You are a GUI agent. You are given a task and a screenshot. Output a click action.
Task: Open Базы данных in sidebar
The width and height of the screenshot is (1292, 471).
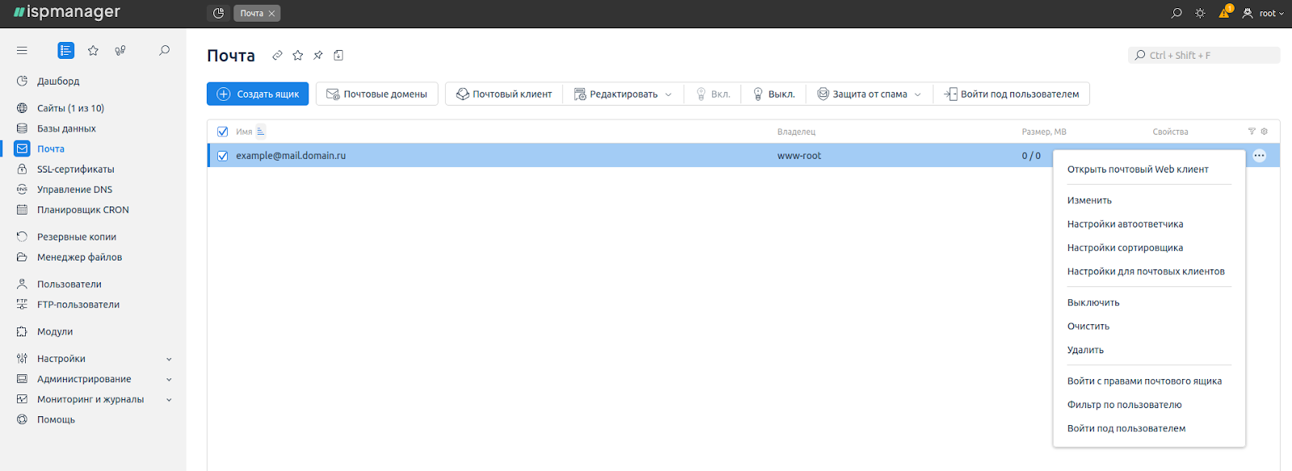[66, 128]
